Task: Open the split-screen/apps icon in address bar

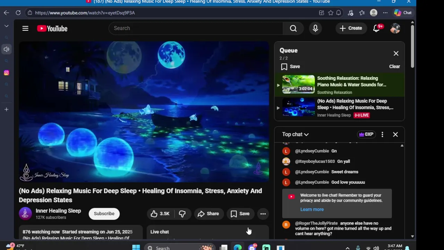Action: (322, 12)
